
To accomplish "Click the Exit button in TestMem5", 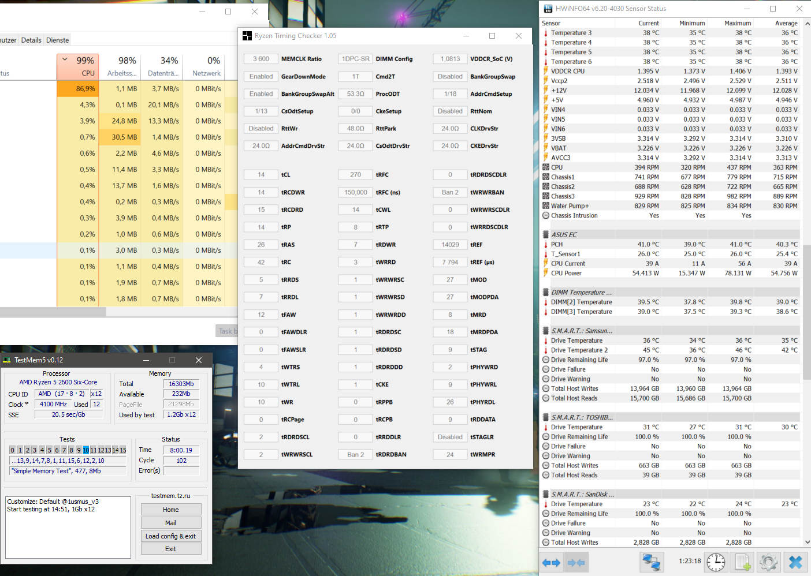I will click(171, 549).
